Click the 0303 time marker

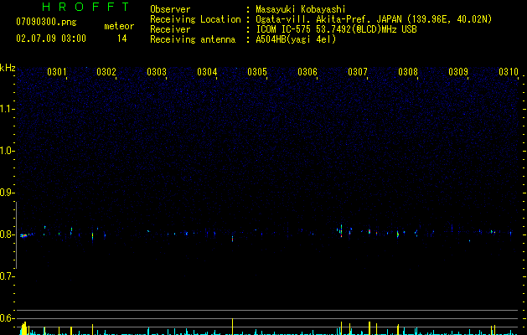[x=157, y=72]
